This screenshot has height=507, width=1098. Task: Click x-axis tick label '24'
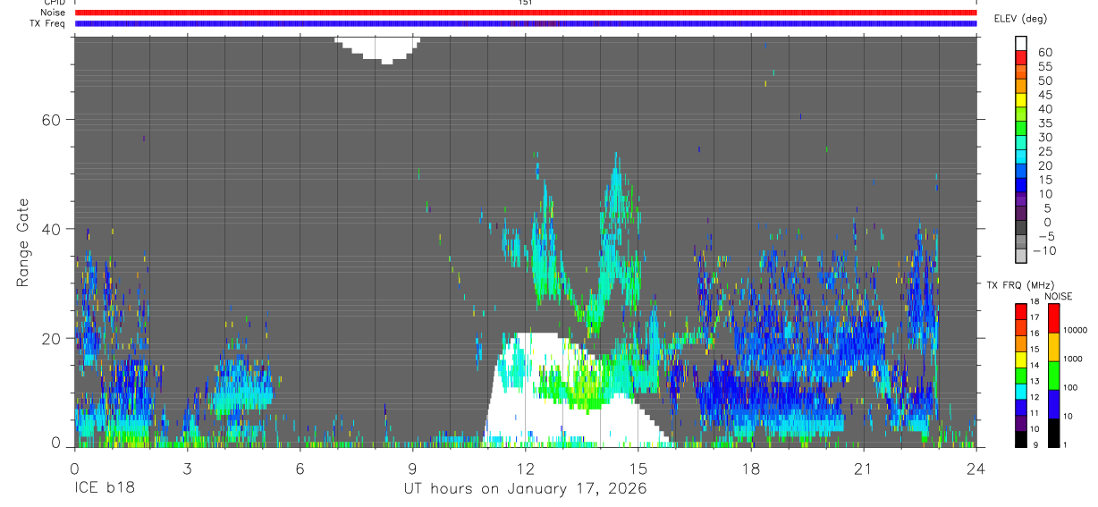pos(976,469)
